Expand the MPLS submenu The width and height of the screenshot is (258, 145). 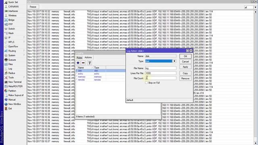point(24,42)
